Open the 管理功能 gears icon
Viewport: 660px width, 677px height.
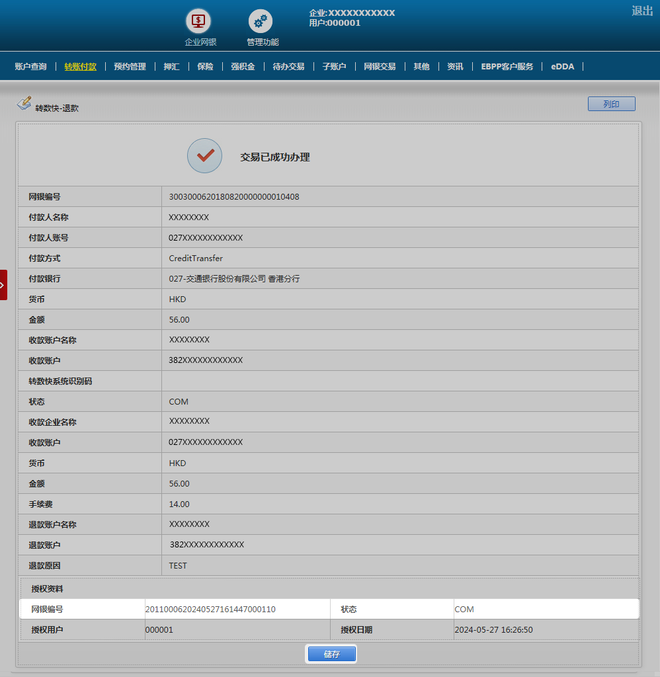coord(261,21)
